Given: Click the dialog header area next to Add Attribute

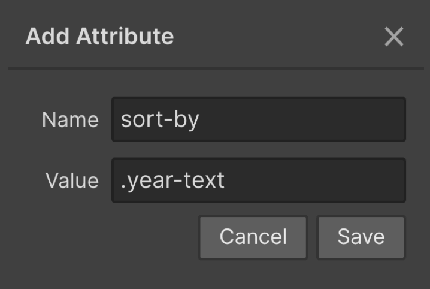Looking at the screenshot, I should pyautogui.click(x=278, y=36).
